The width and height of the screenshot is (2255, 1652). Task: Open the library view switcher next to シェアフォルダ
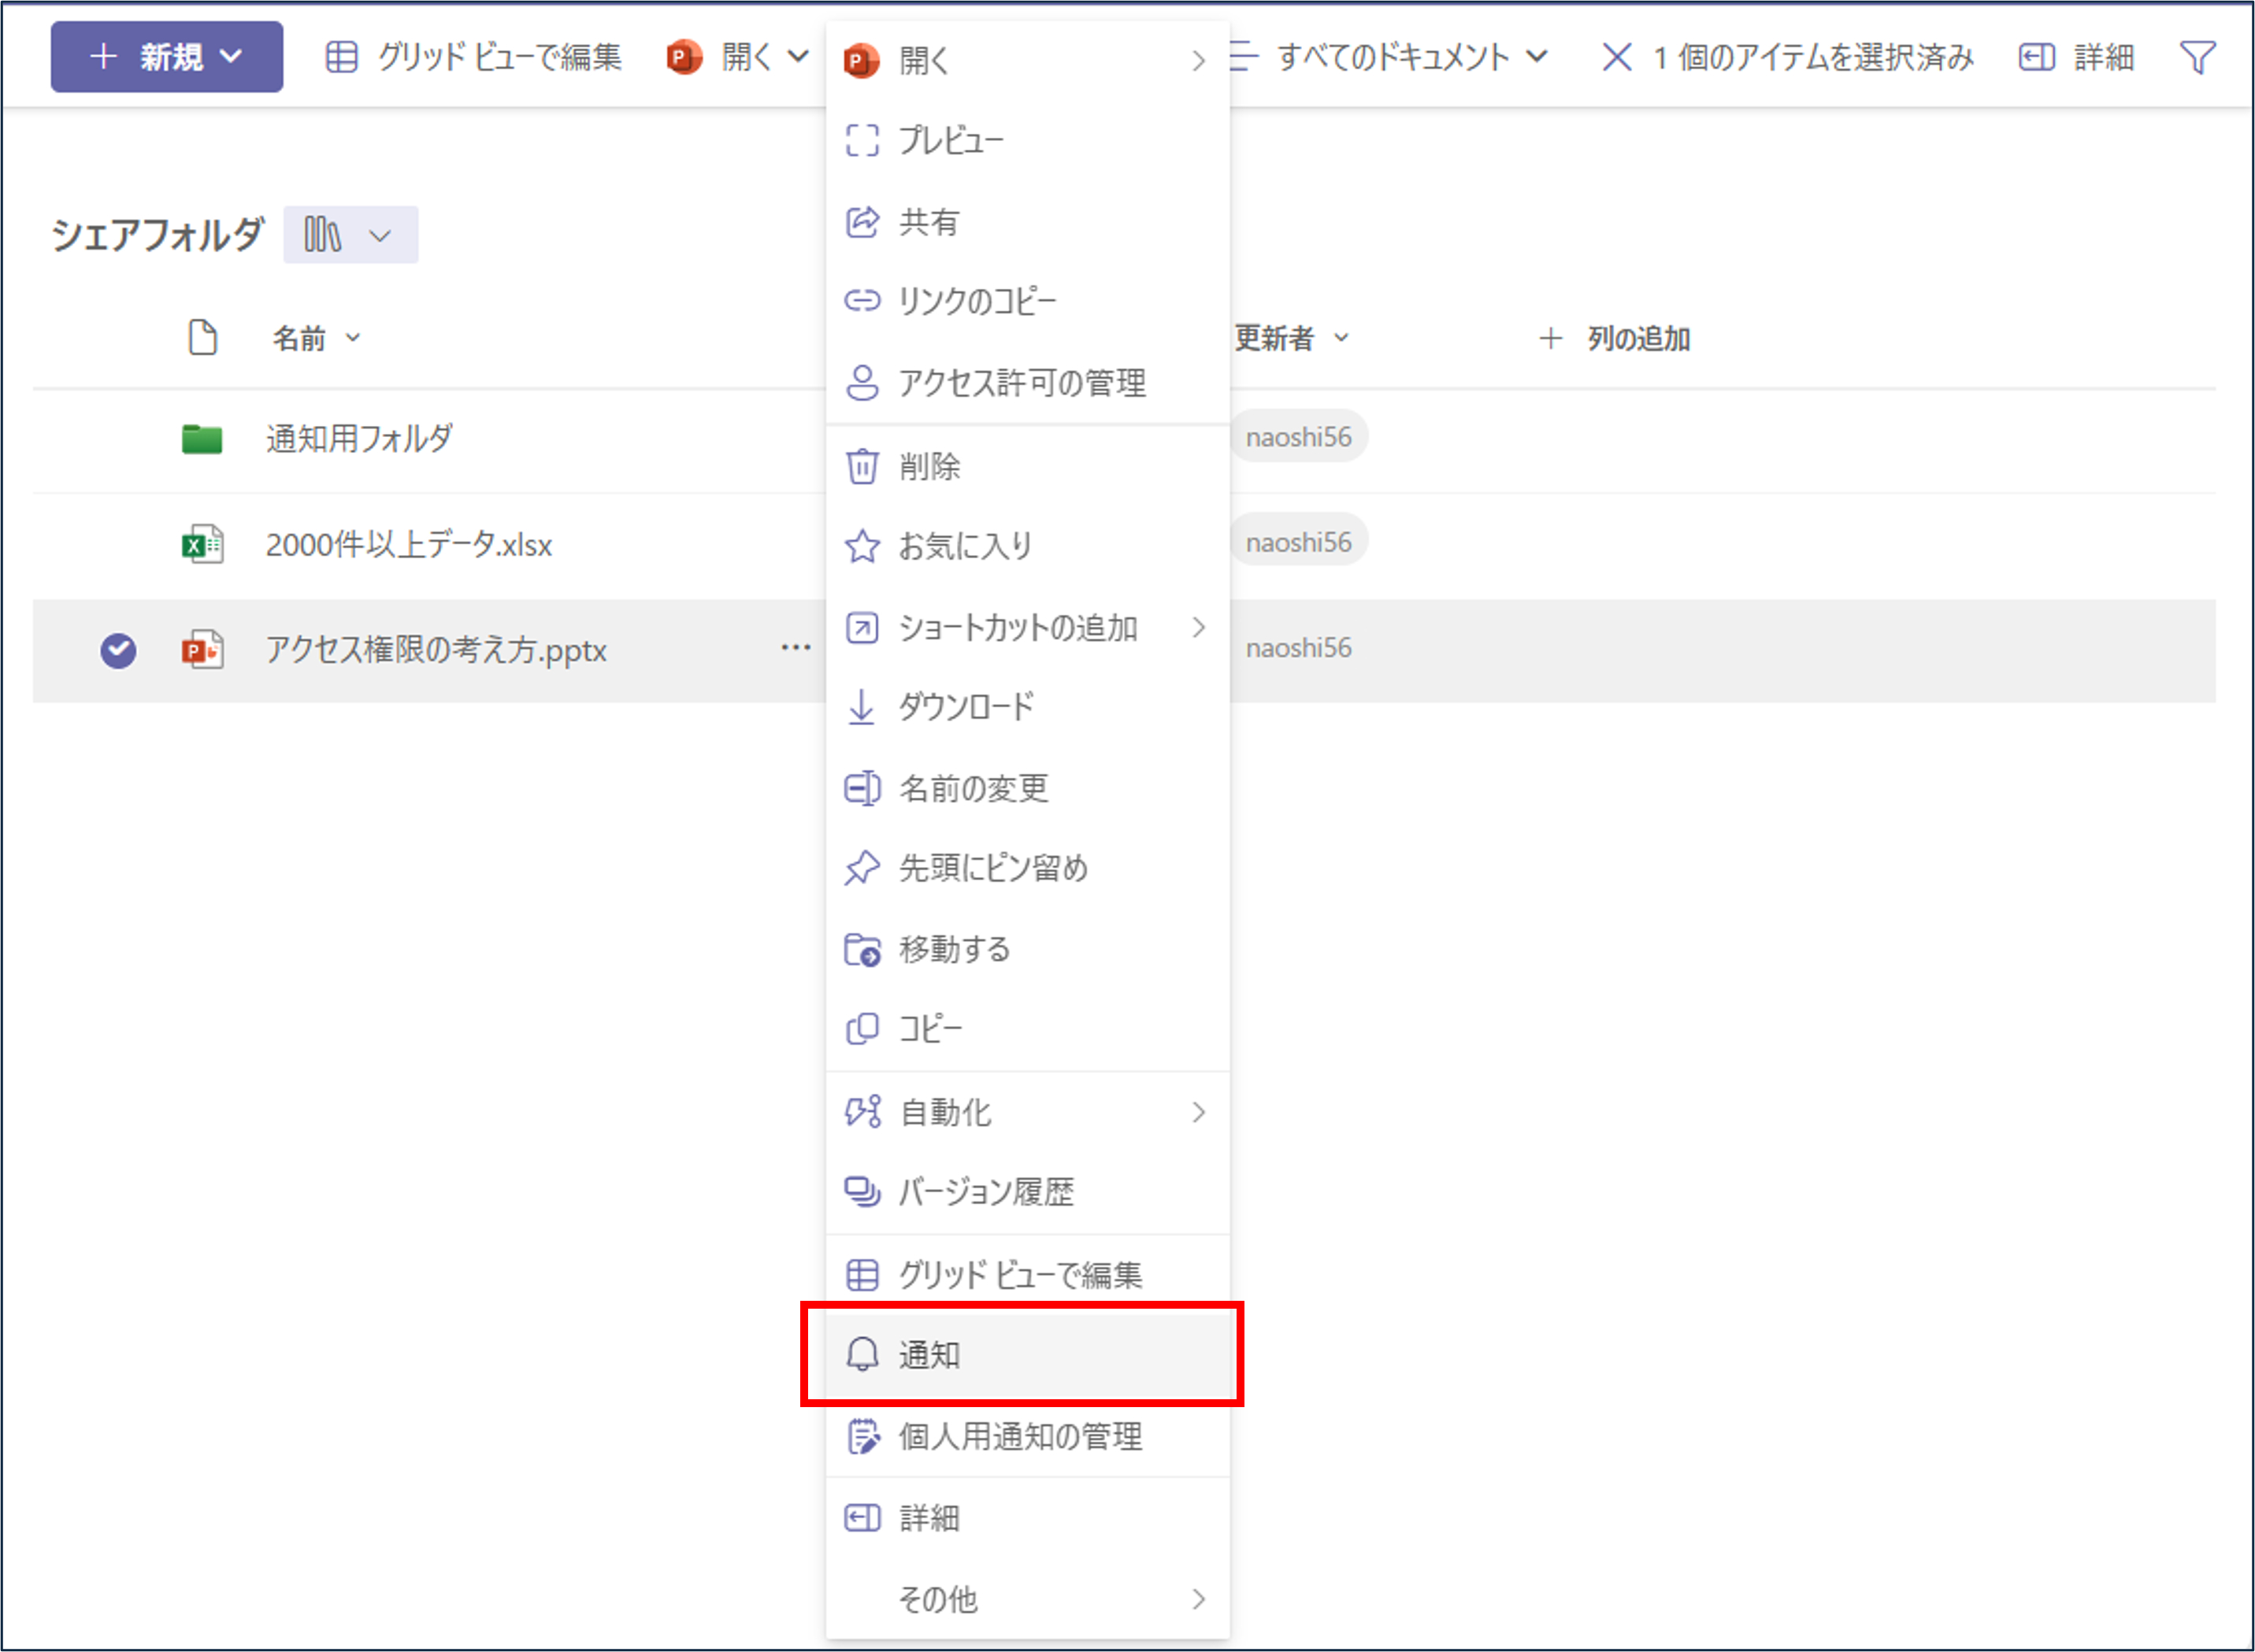(x=350, y=235)
